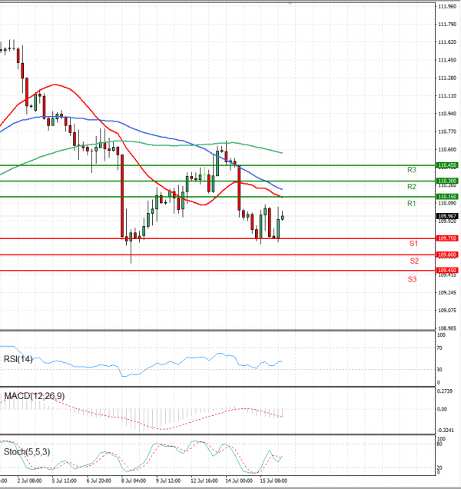The width and height of the screenshot is (461, 489).
Task: Click the S2 support label
Action: (x=414, y=261)
